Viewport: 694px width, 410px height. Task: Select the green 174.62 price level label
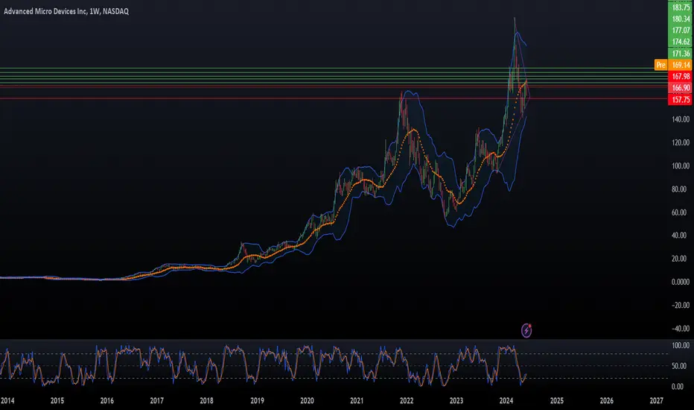pos(681,42)
